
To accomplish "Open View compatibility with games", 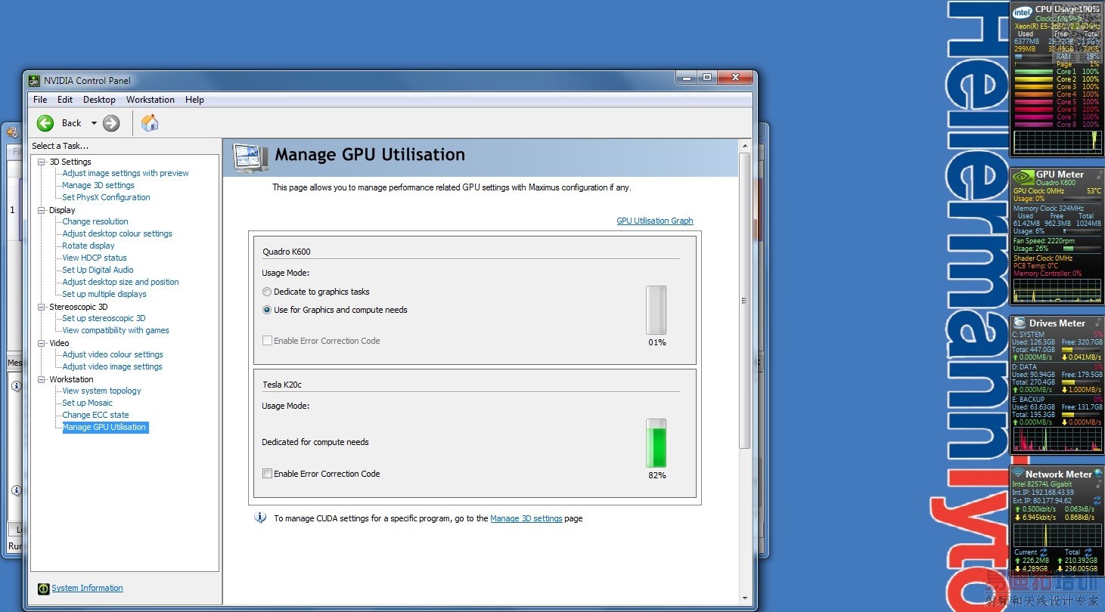I will click(116, 330).
